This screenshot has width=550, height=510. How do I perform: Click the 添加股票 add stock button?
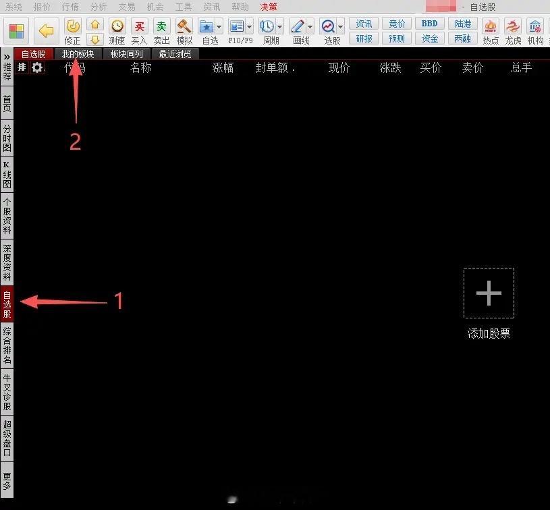(x=488, y=293)
